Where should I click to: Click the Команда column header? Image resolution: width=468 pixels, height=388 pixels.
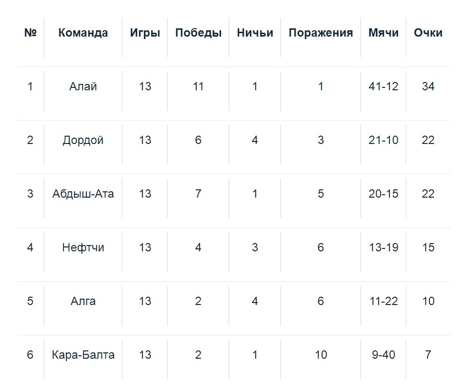83,33
